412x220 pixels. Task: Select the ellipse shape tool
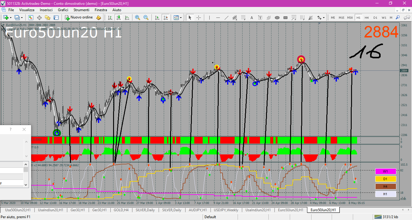coord(277,18)
